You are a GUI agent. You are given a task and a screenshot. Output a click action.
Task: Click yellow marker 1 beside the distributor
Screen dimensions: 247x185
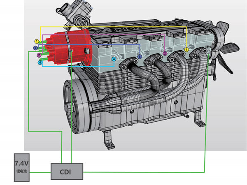click(x=37, y=42)
